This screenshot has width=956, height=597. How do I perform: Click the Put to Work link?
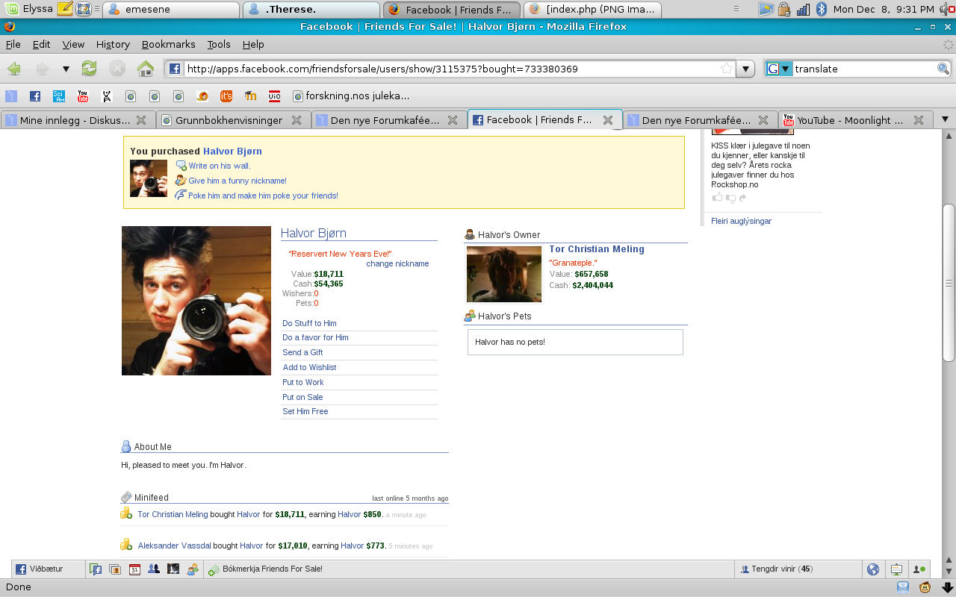303,382
